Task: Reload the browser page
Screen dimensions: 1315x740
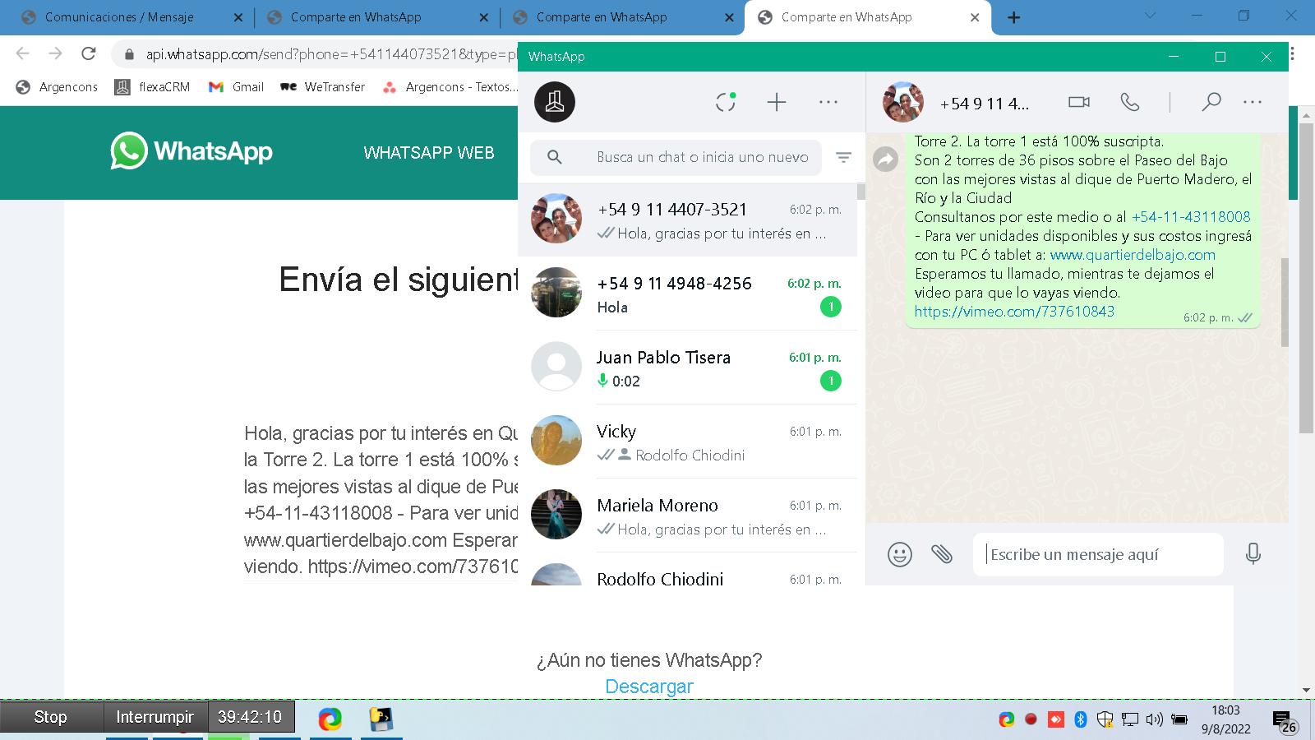Action: [x=89, y=54]
